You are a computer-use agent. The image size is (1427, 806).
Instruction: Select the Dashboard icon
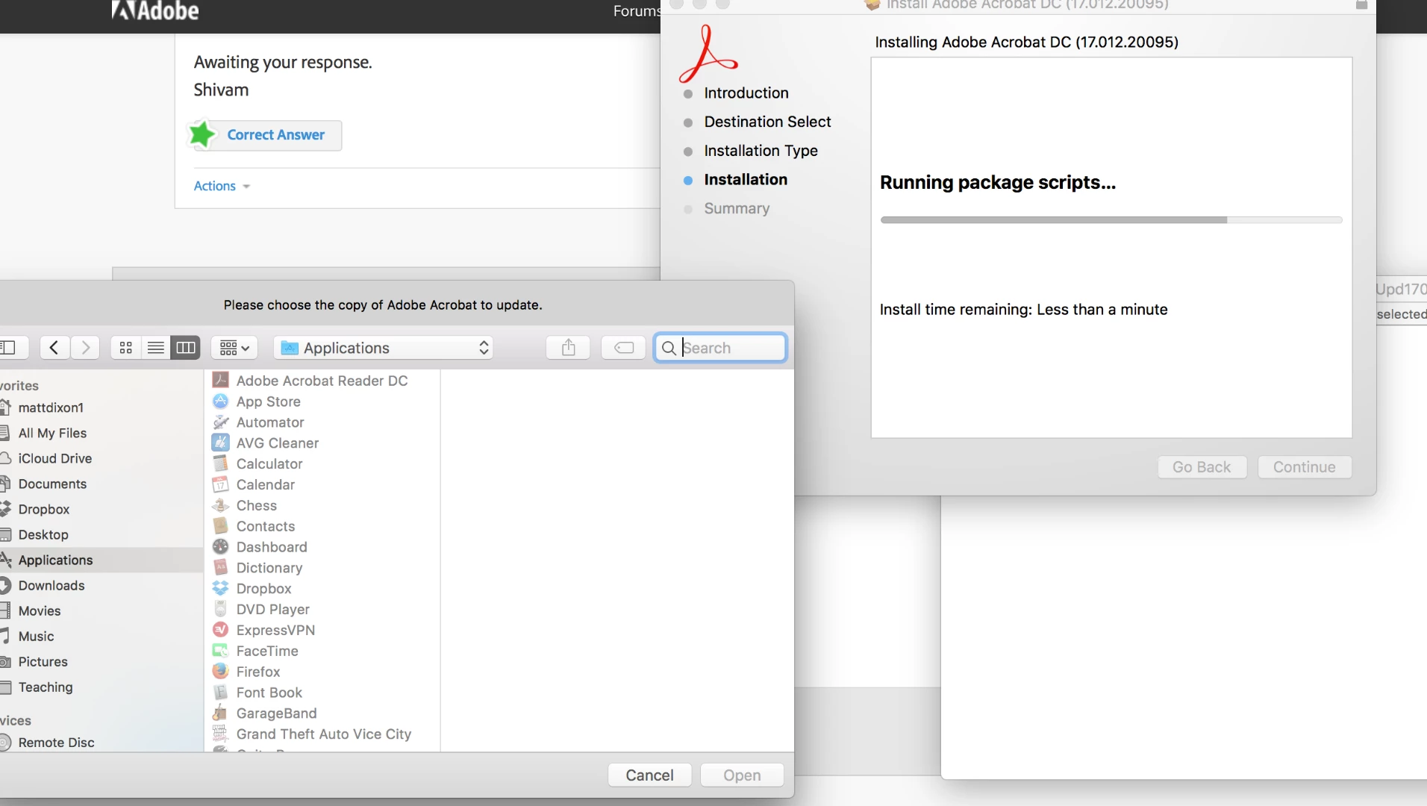[220, 547]
